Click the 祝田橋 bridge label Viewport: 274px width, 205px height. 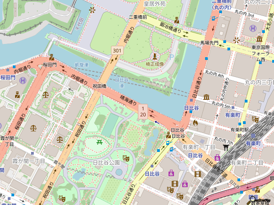(x=99, y=86)
